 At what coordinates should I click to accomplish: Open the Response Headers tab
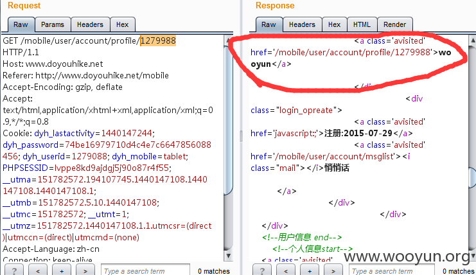coord(302,24)
